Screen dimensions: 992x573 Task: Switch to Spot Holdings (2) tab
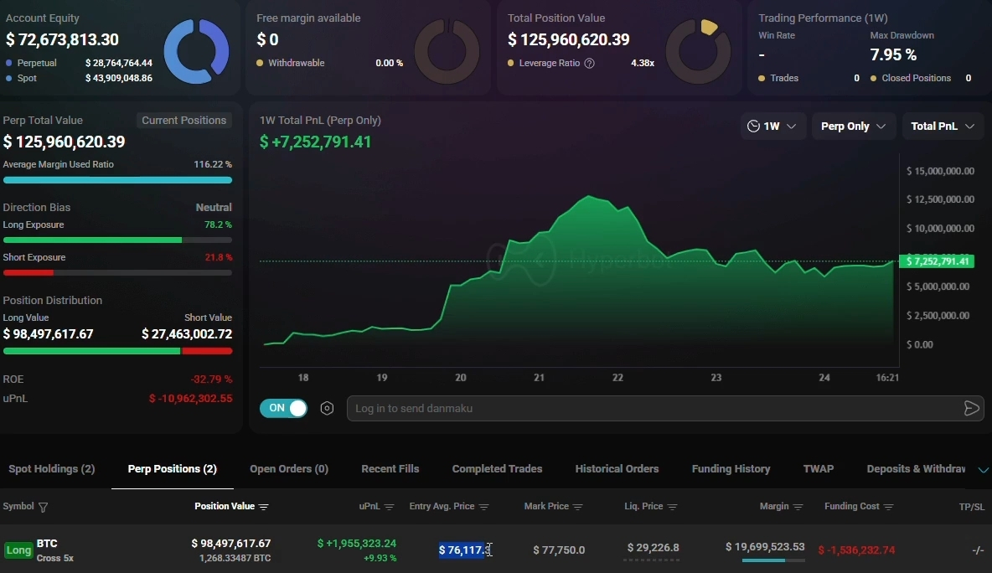(52, 468)
